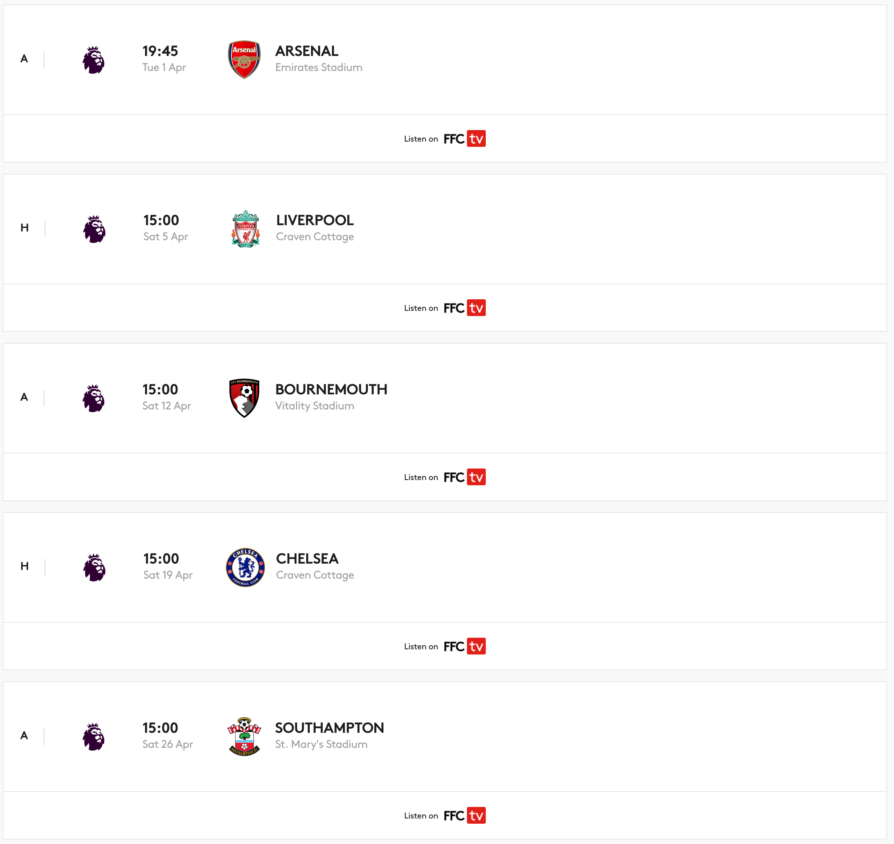The image size is (894, 844).
Task: Click Premier League logo on Liverpool fixture
Action: click(x=94, y=229)
